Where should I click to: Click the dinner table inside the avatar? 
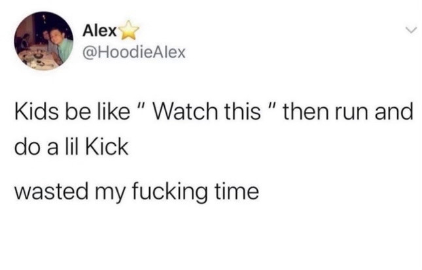[37, 59]
